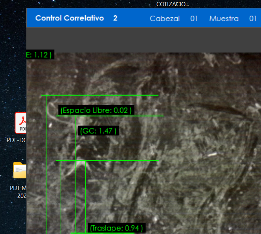Click the Cabezal number 01
The height and width of the screenshot is (234, 261).
[x=194, y=18]
